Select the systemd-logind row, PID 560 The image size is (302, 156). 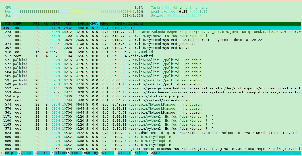(x=151, y=100)
